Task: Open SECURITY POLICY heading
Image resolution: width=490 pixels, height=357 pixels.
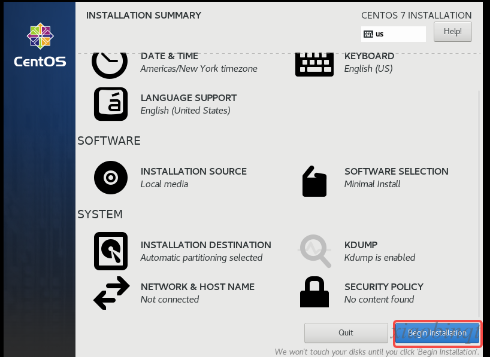Action: point(384,287)
